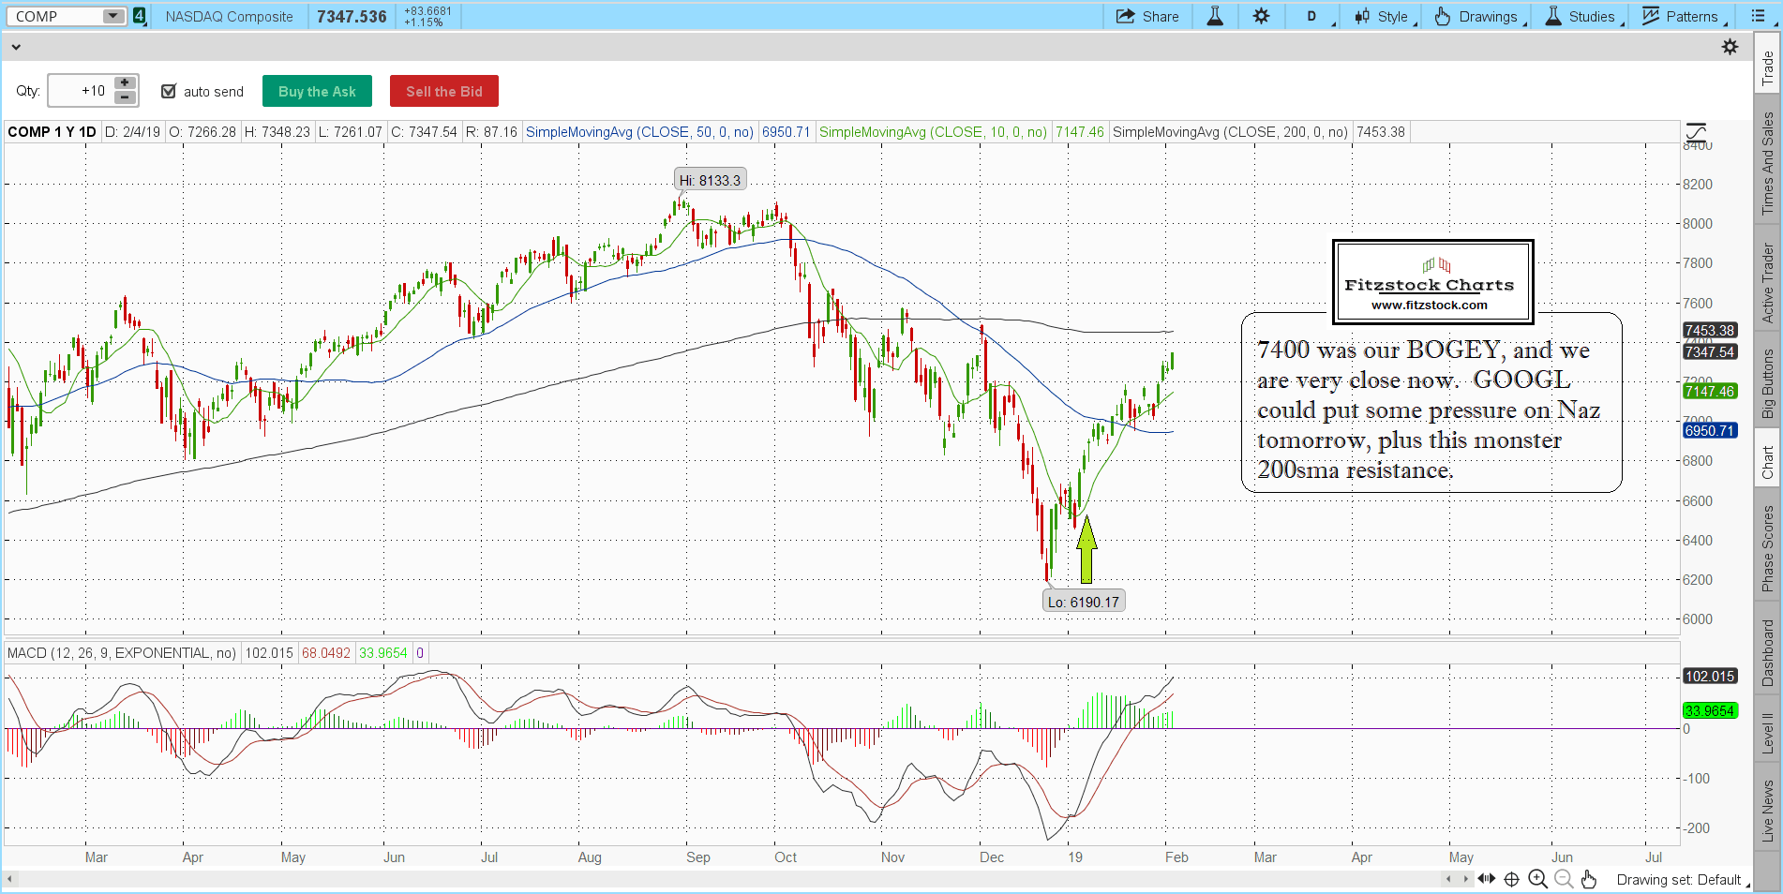Uncheck the auto send checkbox

169,92
